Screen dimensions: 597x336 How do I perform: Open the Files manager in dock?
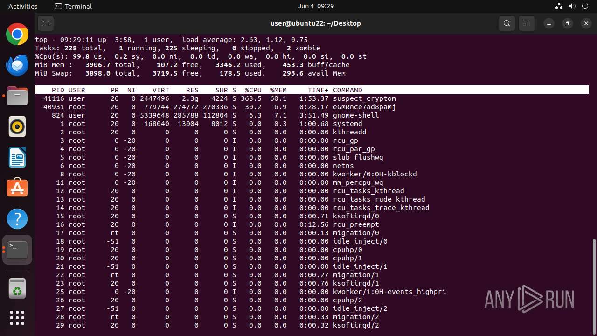[x=17, y=96]
